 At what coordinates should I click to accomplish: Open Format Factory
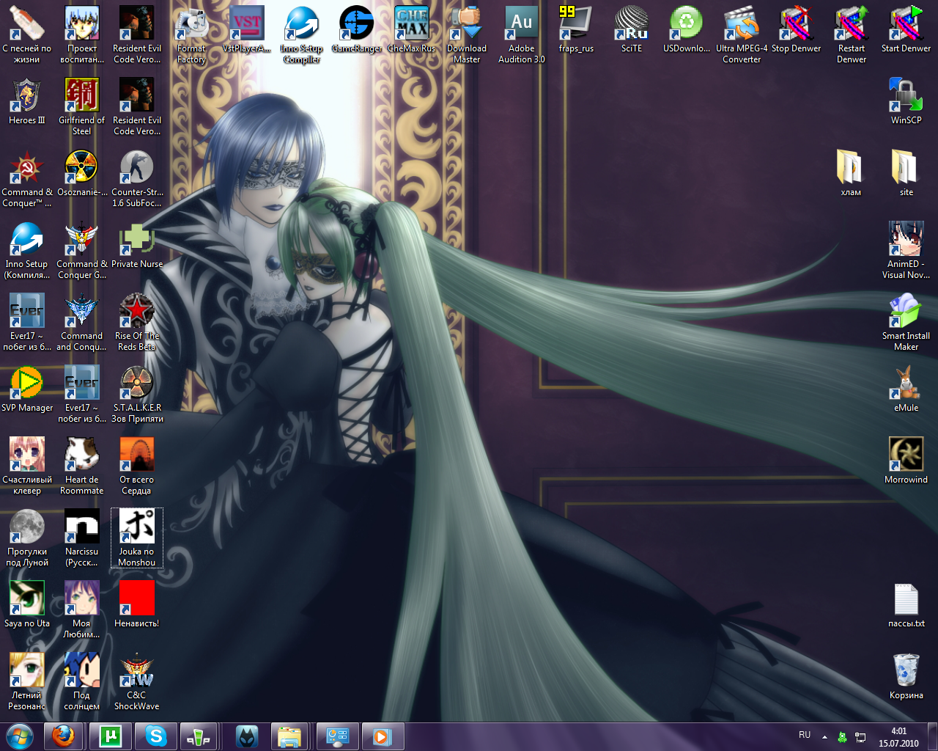191,34
